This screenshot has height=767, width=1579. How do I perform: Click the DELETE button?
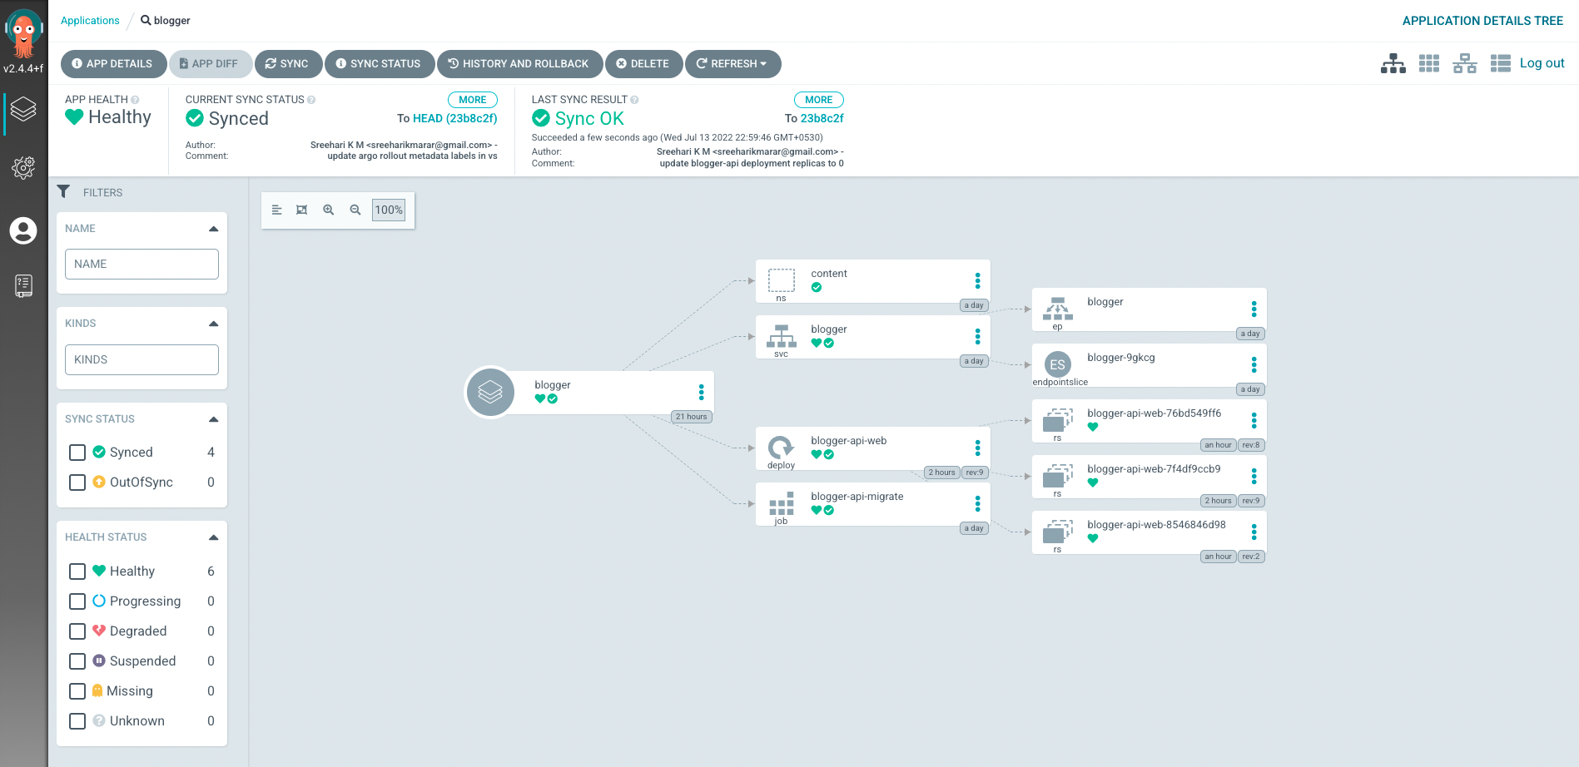click(x=643, y=64)
